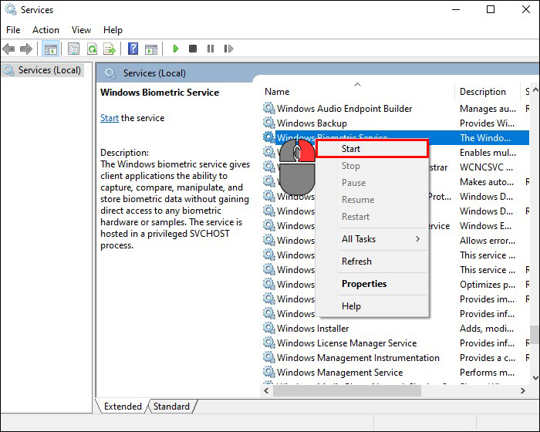Click the Back arrow in toolbar
The width and height of the screenshot is (540, 432).
coord(9,49)
